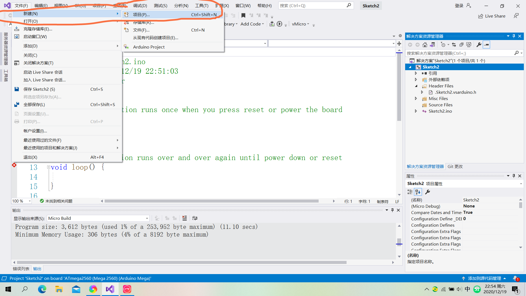Collapse the Header Files tree node

pos(416,86)
